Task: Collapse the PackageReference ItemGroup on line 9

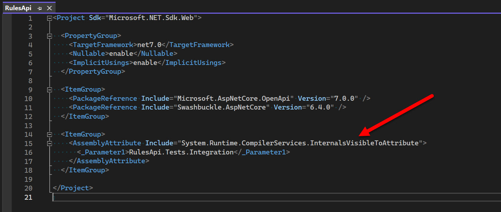Action: coord(49,90)
